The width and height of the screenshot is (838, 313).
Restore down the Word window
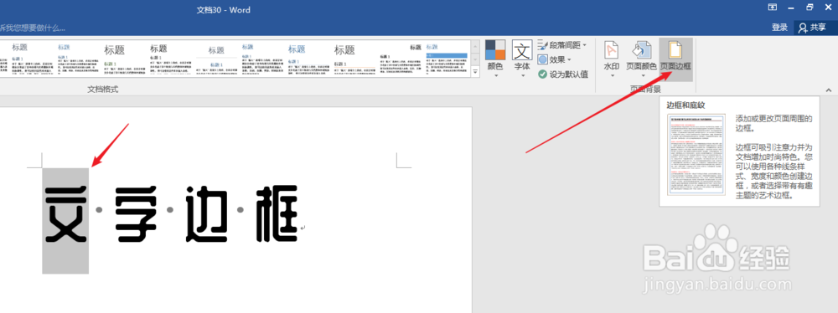(810, 7)
